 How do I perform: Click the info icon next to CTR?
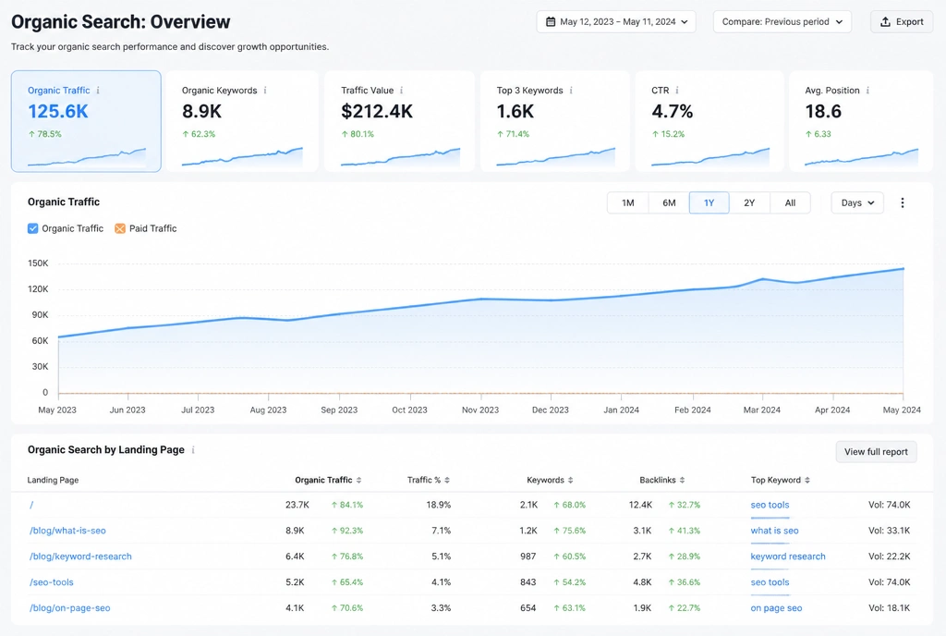pyautogui.click(x=677, y=91)
